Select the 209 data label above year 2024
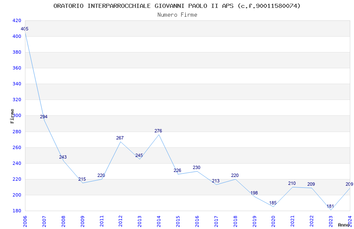This screenshot has width=354, height=229. 349,184
